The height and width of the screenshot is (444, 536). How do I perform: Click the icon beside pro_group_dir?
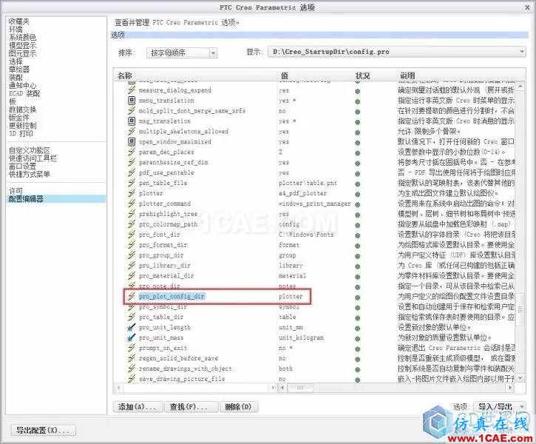point(132,255)
